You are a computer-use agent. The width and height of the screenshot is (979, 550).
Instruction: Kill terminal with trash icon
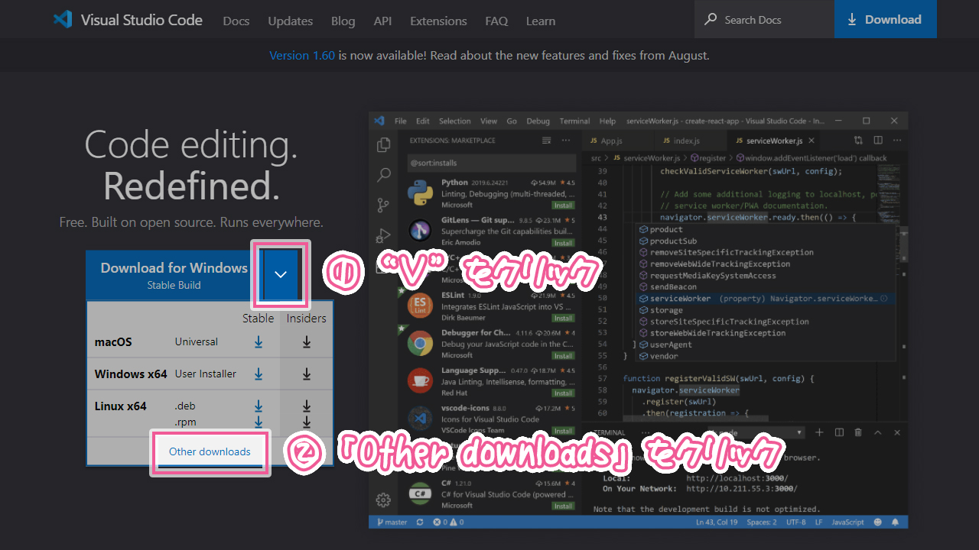[x=858, y=432]
